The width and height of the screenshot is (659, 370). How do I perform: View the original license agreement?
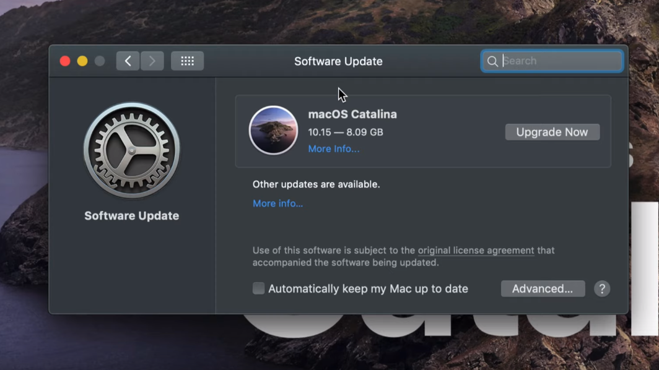pyautogui.click(x=476, y=251)
